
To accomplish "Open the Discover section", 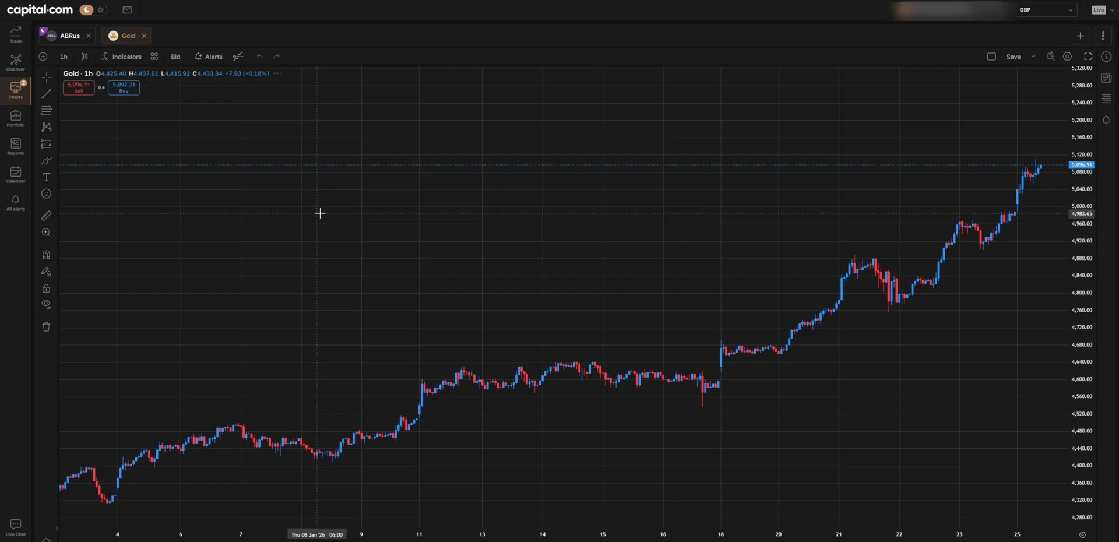I will pos(16,62).
